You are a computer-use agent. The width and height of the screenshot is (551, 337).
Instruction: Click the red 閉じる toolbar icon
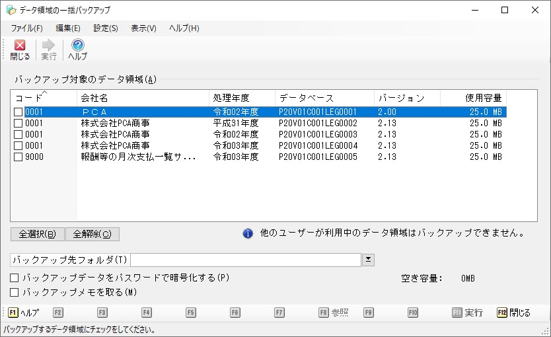[20, 46]
